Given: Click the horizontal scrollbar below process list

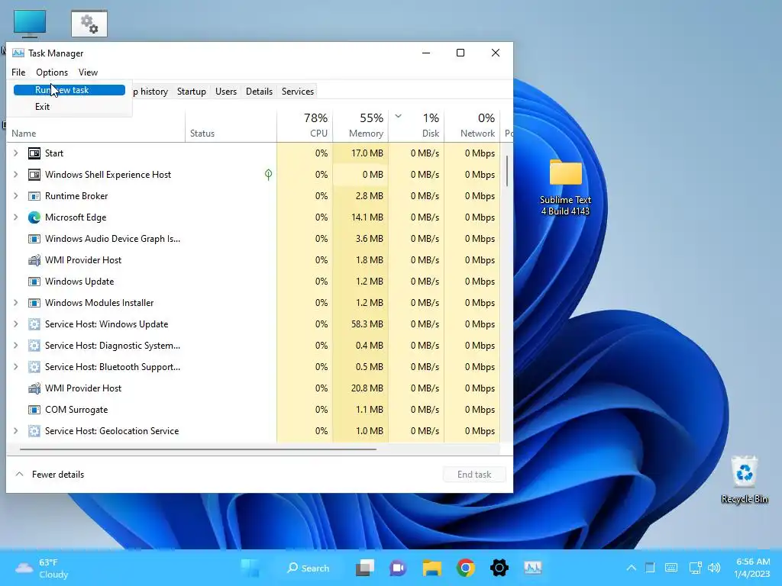Looking at the screenshot, I should (198, 449).
